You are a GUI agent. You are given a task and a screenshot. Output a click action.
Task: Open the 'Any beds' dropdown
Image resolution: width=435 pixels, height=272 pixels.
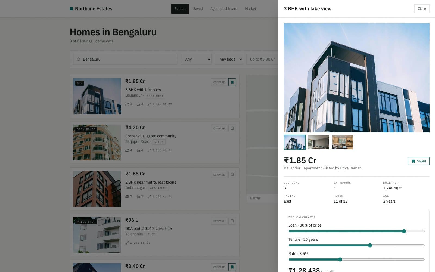click(x=229, y=59)
